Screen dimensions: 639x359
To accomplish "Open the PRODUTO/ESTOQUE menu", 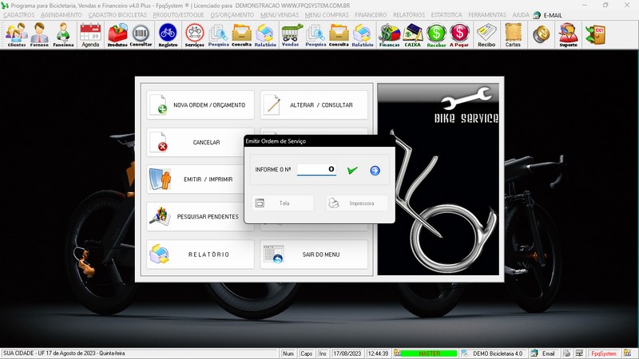I will (178, 14).
